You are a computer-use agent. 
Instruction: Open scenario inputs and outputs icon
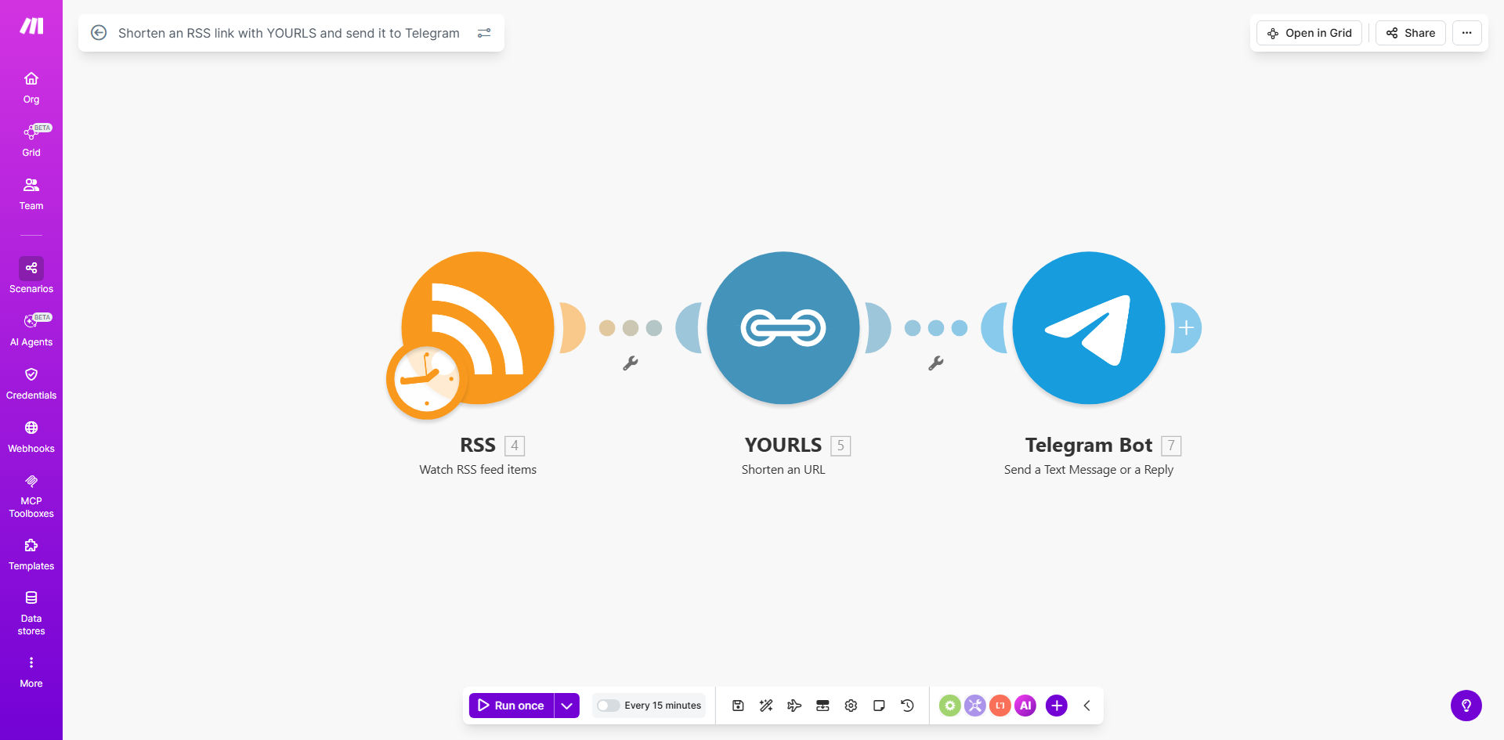[822, 706]
